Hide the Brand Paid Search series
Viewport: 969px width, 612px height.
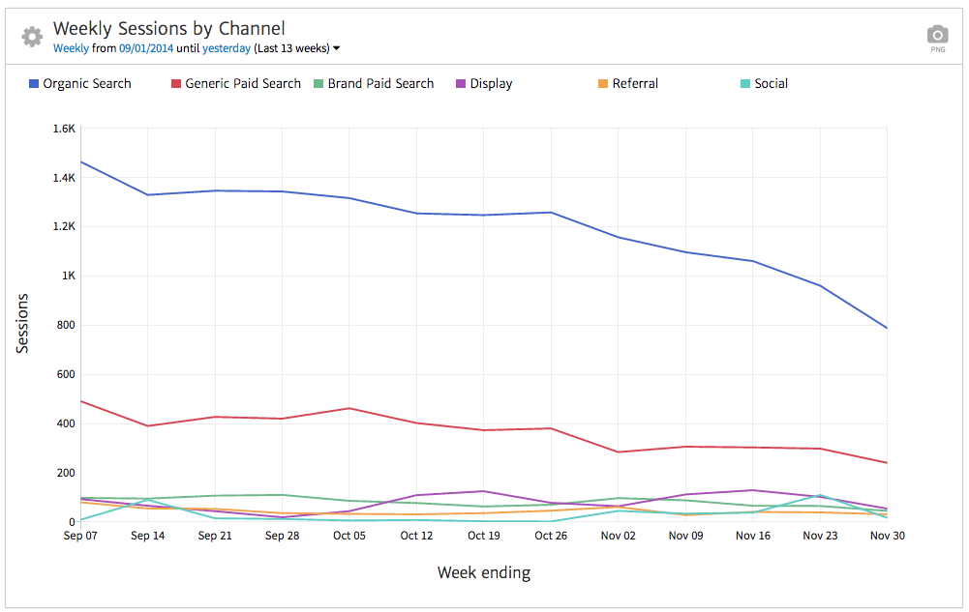(380, 84)
